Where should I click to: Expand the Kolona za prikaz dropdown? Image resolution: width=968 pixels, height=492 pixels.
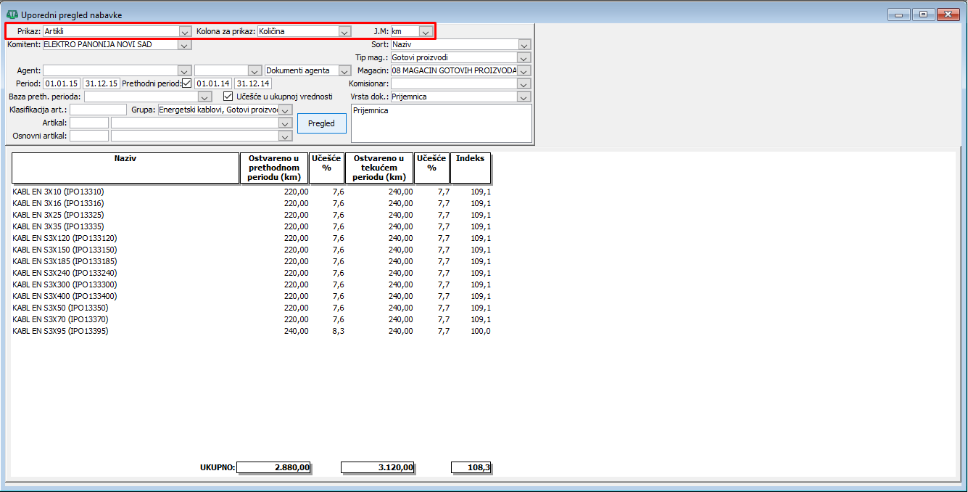[344, 32]
